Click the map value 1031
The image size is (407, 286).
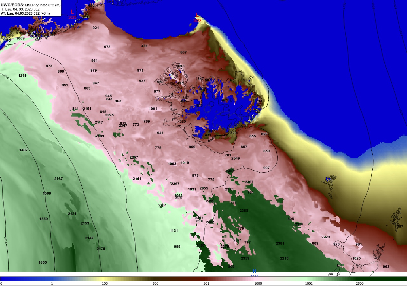tap(192, 189)
